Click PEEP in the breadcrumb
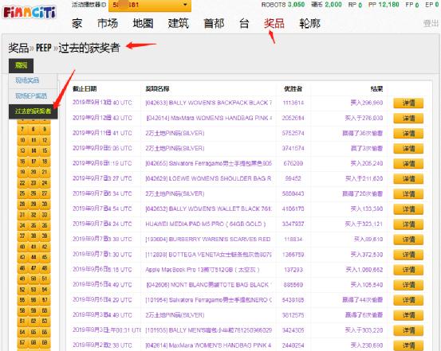Viewport: 441px width, 351px height. (44, 48)
